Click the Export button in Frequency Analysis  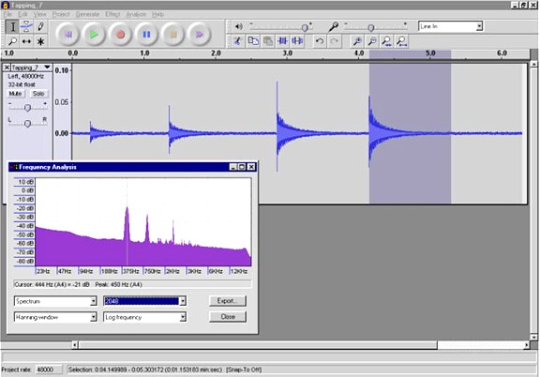pos(228,301)
